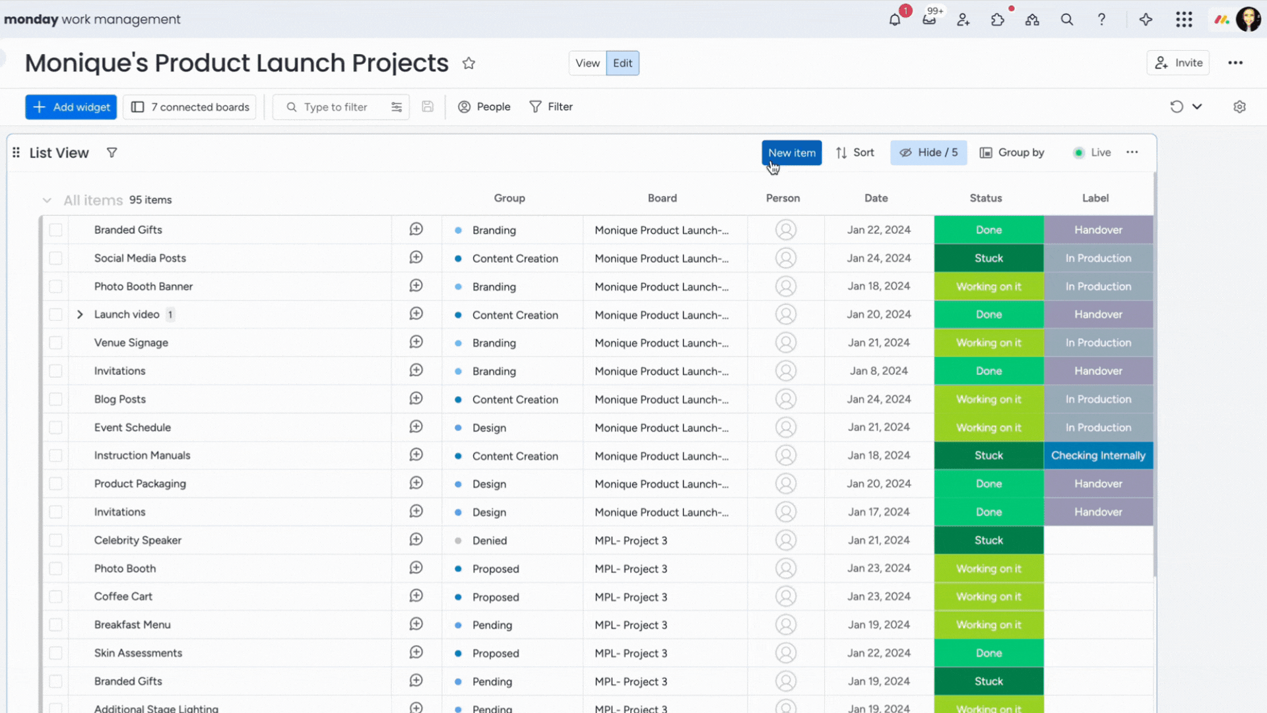Expand Launch video subitems
Viewport: 1267px width, 713px height.
pyautogui.click(x=80, y=314)
